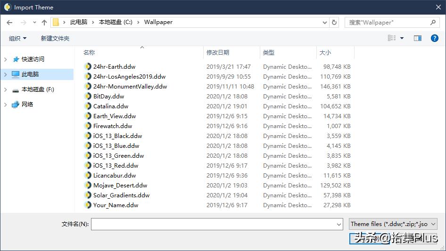The width and height of the screenshot is (446, 251).
Task: Sort files by 类型 column
Action: point(269,53)
